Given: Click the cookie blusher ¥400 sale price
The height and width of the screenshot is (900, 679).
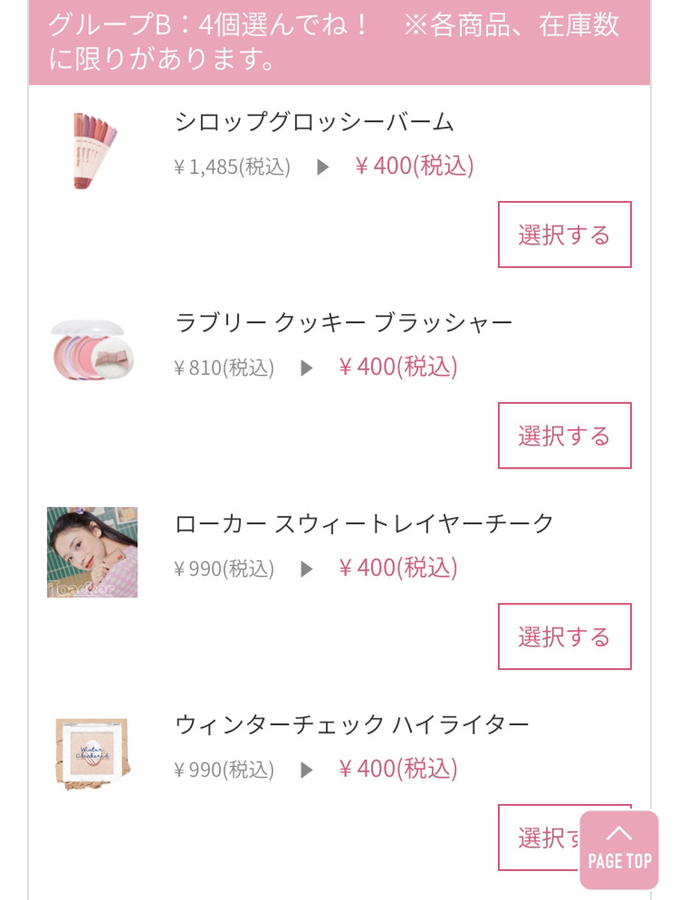Looking at the screenshot, I should (398, 367).
